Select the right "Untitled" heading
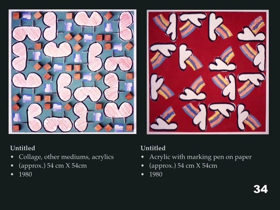 [153, 148]
